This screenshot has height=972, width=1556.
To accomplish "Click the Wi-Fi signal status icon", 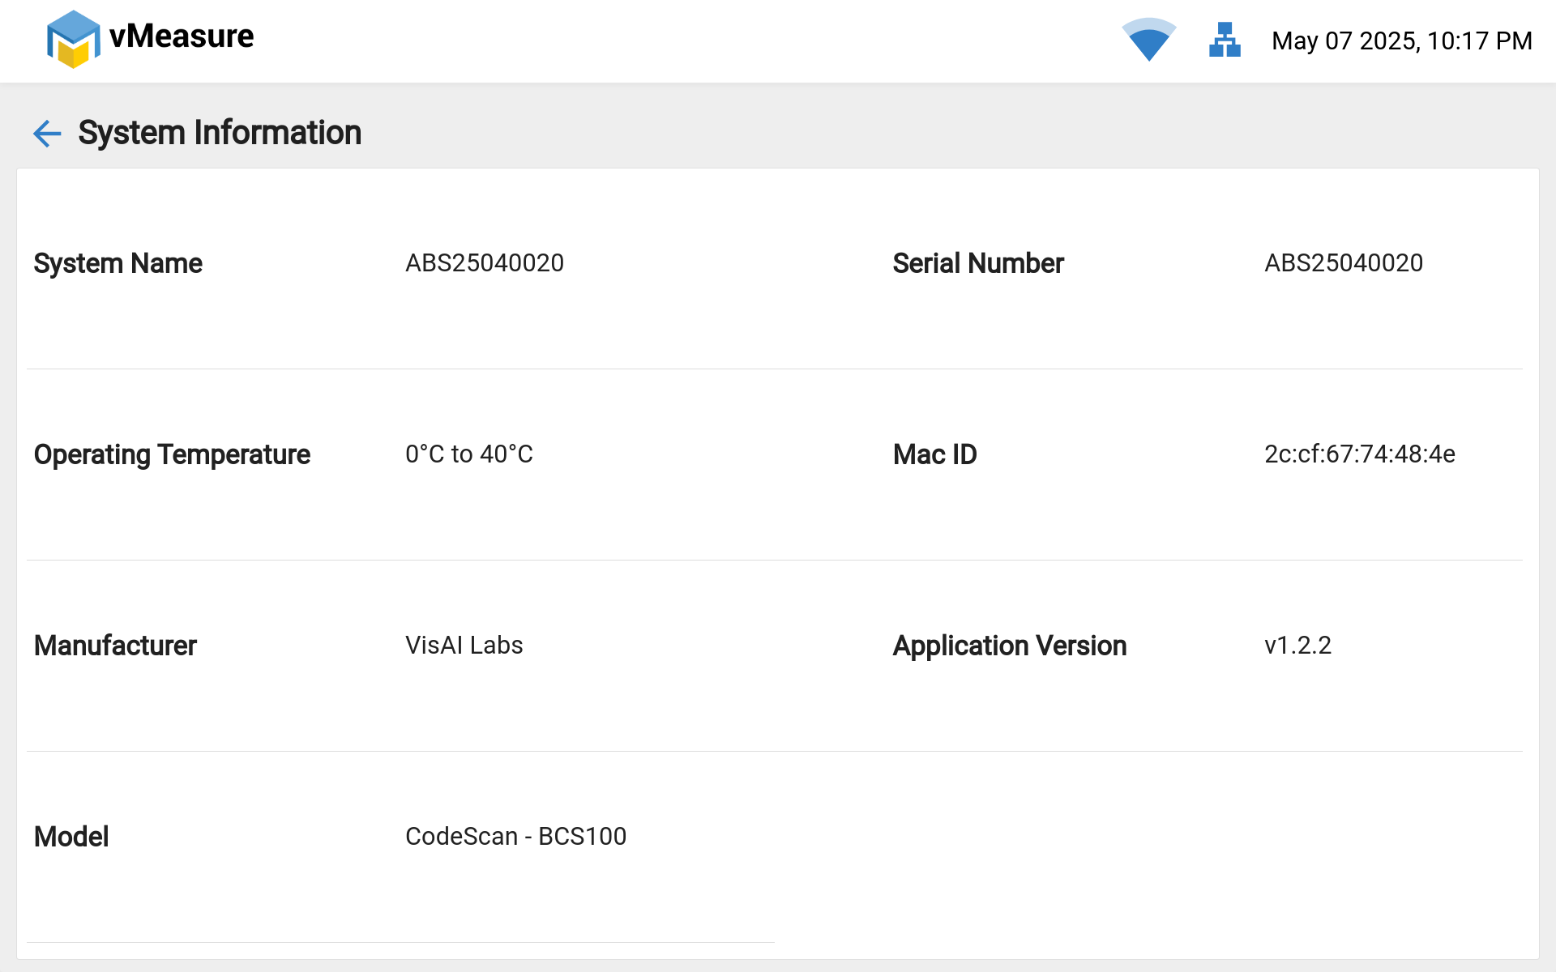I will click(x=1148, y=40).
